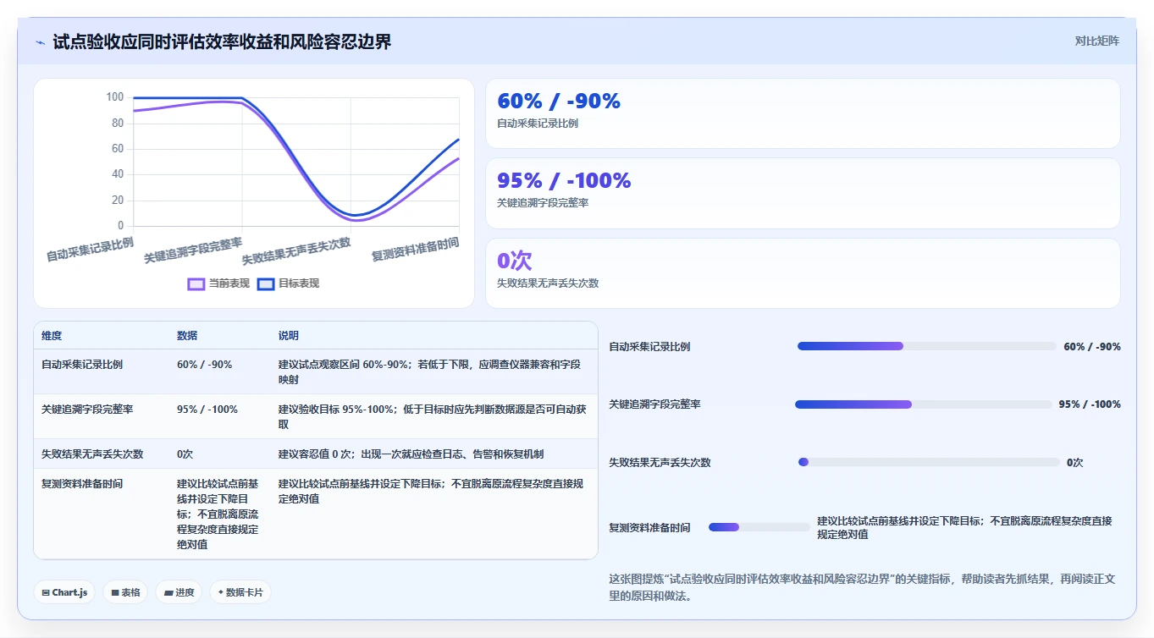
Task: Click the description starting 建议试点观察区间
Action: point(430,372)
